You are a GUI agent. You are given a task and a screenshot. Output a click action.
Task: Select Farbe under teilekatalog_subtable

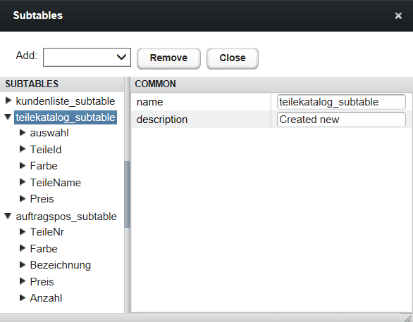pos(44,166)
